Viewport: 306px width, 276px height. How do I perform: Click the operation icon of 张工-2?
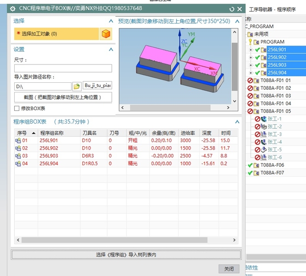[x=264, y=126]
